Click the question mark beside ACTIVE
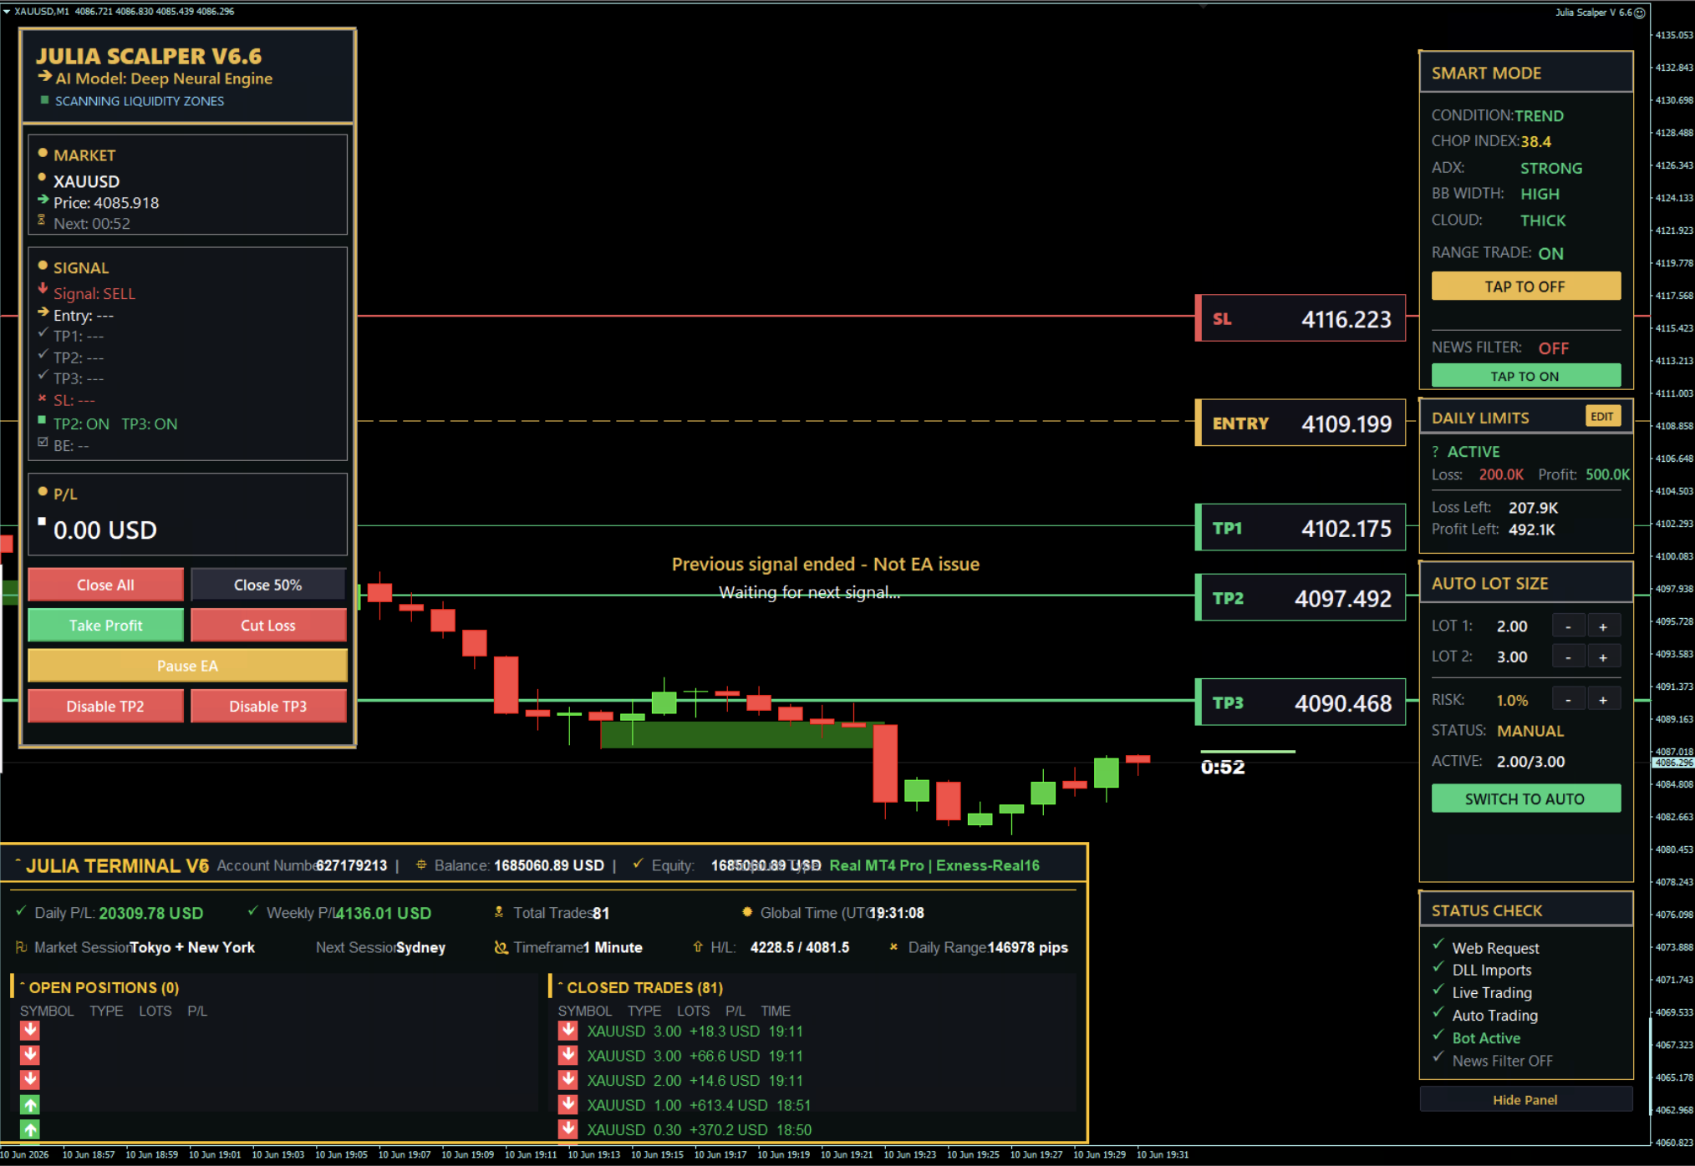 (x=1435, y=452)
